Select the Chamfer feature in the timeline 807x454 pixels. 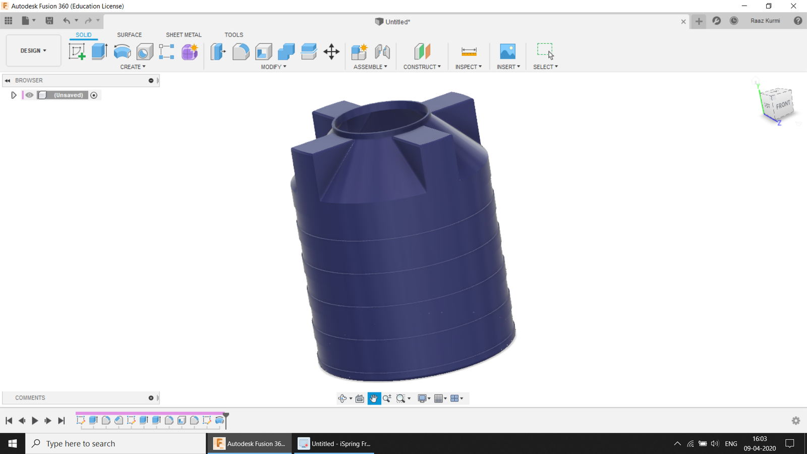click(x=119, y=420)
